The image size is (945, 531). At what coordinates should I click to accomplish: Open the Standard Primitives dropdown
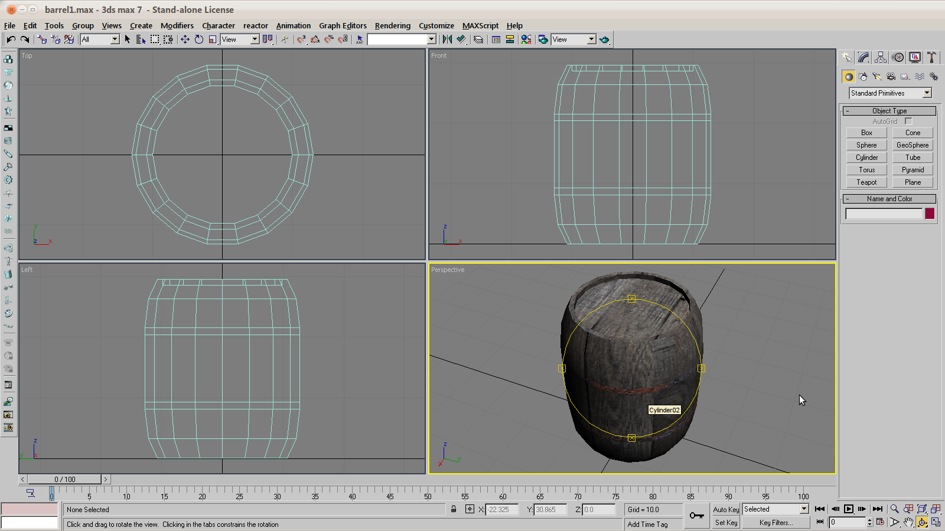pos(927,93)
